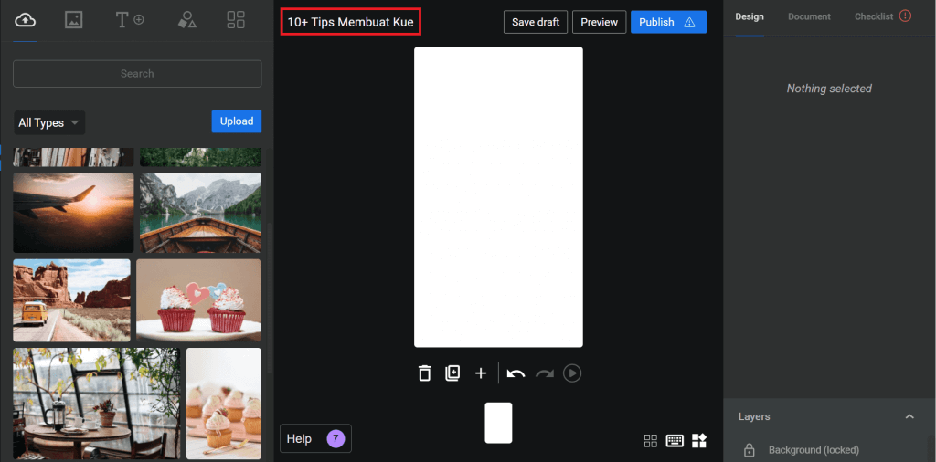Click the Preview button

600,22
